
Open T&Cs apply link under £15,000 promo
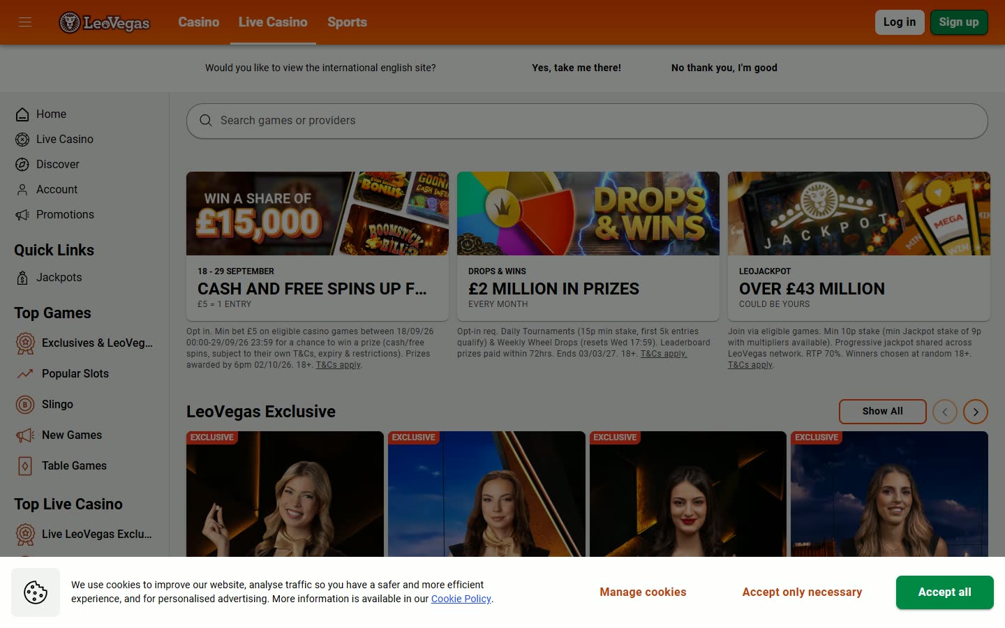click(x=338, y=365)
